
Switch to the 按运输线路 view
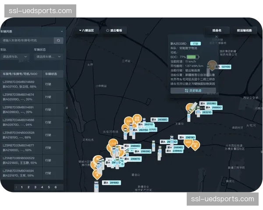pos(244,31)
